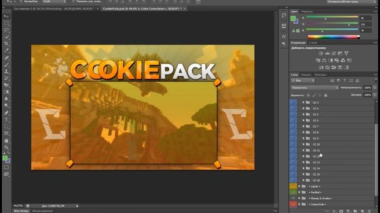Expand the CC 11 group

coord(303,150)
